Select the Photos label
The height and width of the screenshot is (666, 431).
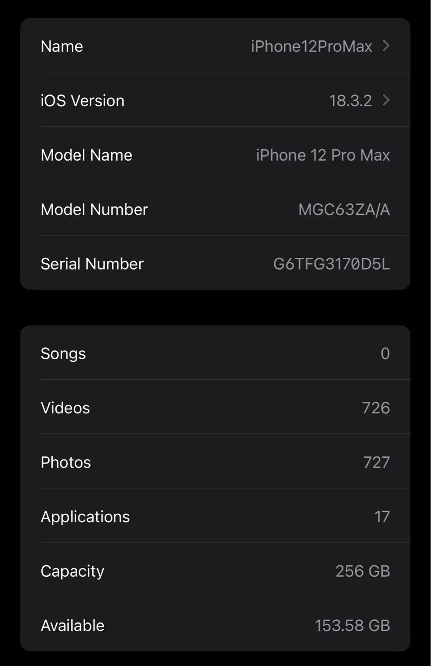(66, 462)
